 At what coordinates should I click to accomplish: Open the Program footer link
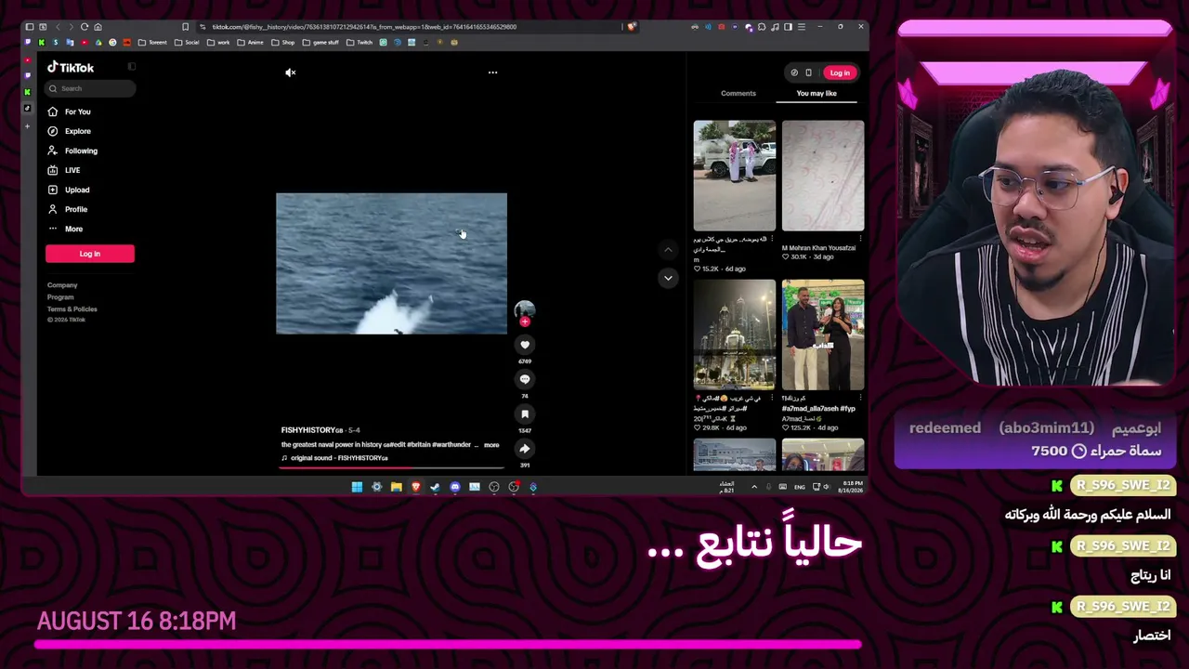pyautogui.click(x=60, y=297)
